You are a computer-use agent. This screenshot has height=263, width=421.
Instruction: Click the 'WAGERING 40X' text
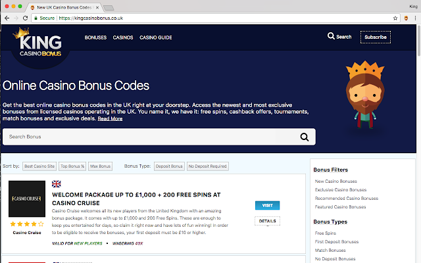[128, 243]
